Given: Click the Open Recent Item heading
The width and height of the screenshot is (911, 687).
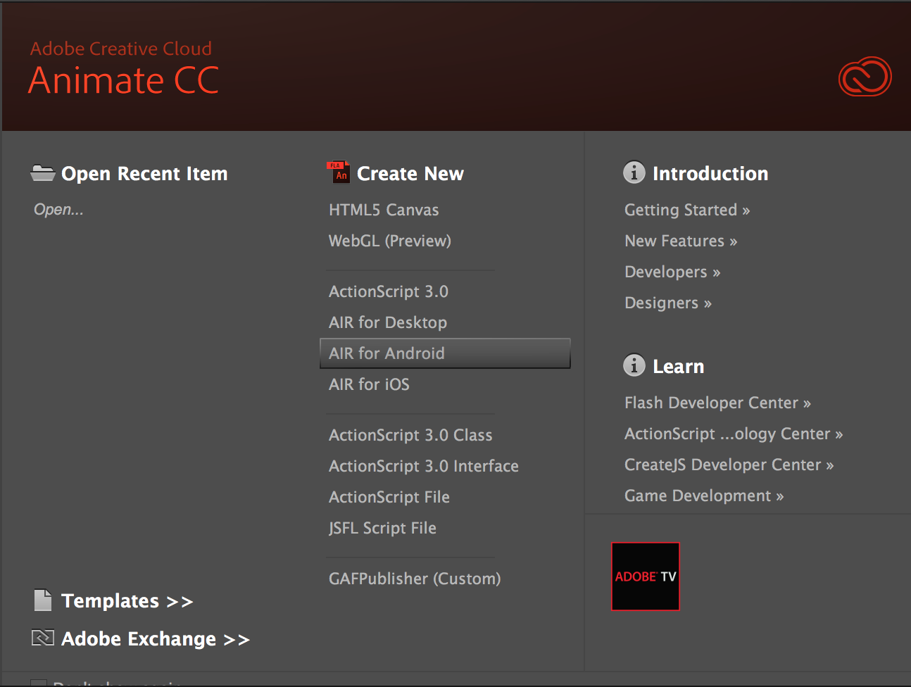Looking at the screenshot, I should [144, 173].
